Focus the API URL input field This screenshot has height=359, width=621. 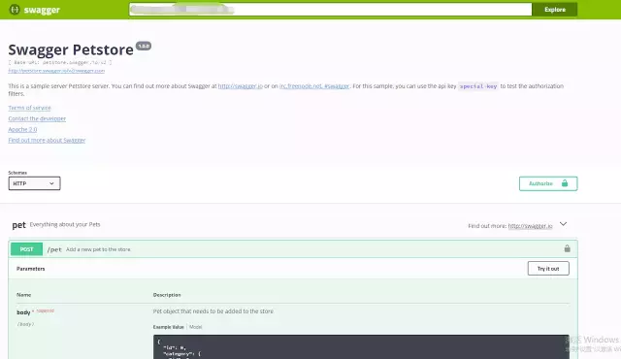(x=330, y=10)
